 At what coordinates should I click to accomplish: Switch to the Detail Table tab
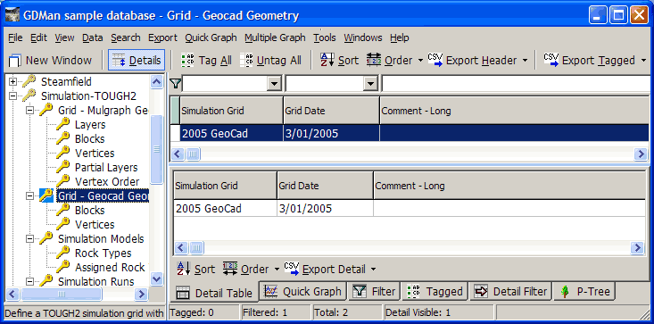(214, 293)
